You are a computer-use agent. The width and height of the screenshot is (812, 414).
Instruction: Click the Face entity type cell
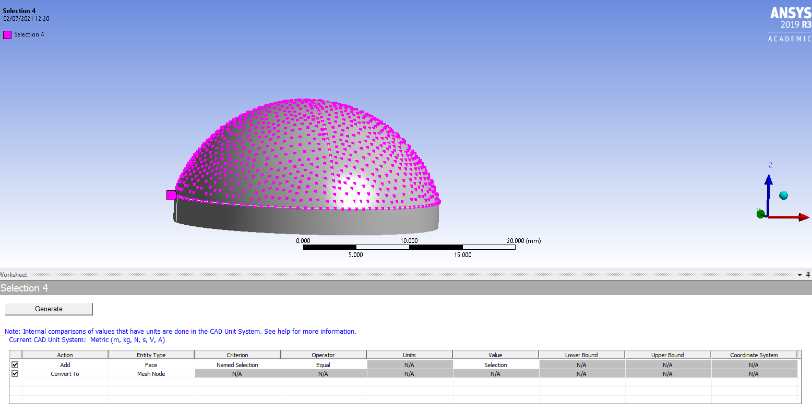tap(151, 365)
